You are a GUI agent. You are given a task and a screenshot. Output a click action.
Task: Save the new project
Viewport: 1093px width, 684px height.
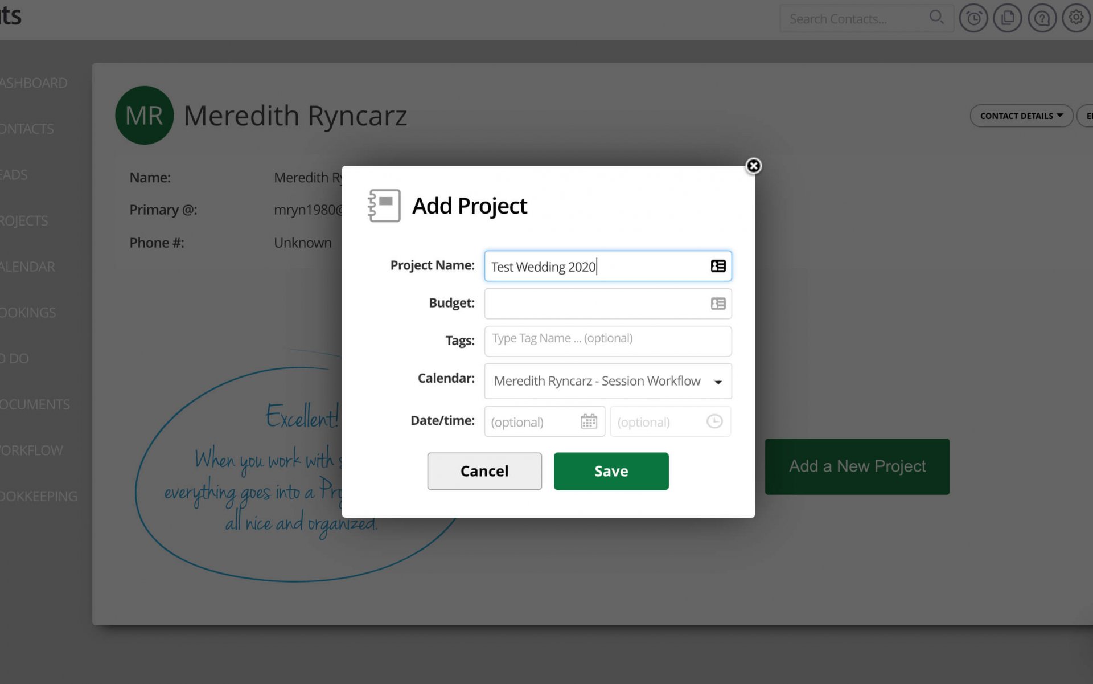click(611, 471)
